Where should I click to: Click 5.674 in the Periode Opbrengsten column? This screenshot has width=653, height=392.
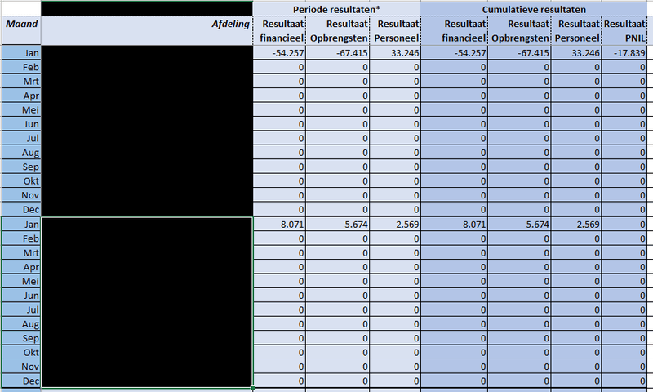pyautogui.click(x=337, y=224)
